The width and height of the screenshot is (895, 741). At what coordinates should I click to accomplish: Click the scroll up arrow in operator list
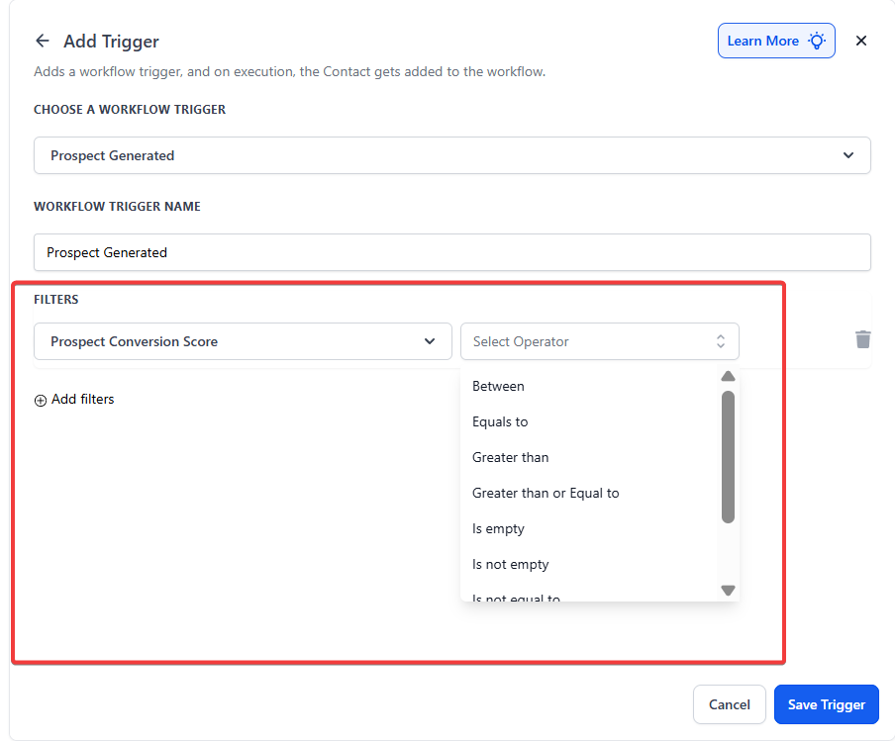(x=728, y=376)
